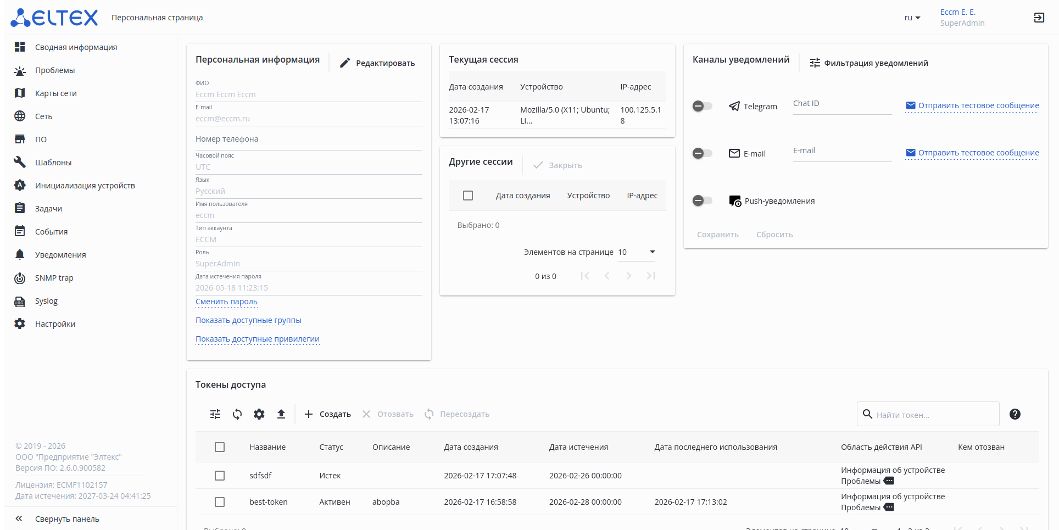1059x530 pixels.
Task: Click the pencil Edit icon
Action: pyautogui.click(x=345, y=63)
